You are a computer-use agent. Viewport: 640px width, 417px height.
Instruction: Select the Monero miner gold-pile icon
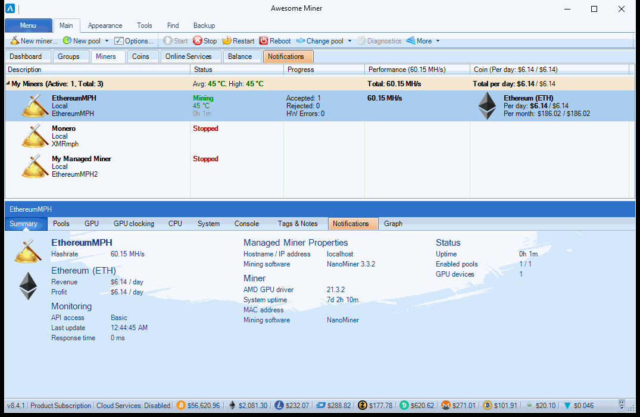click(x=35, y=136)
